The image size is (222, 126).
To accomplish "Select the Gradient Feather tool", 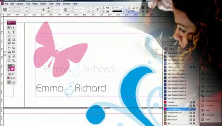I will pyautogui.click(x=14, y=52).
